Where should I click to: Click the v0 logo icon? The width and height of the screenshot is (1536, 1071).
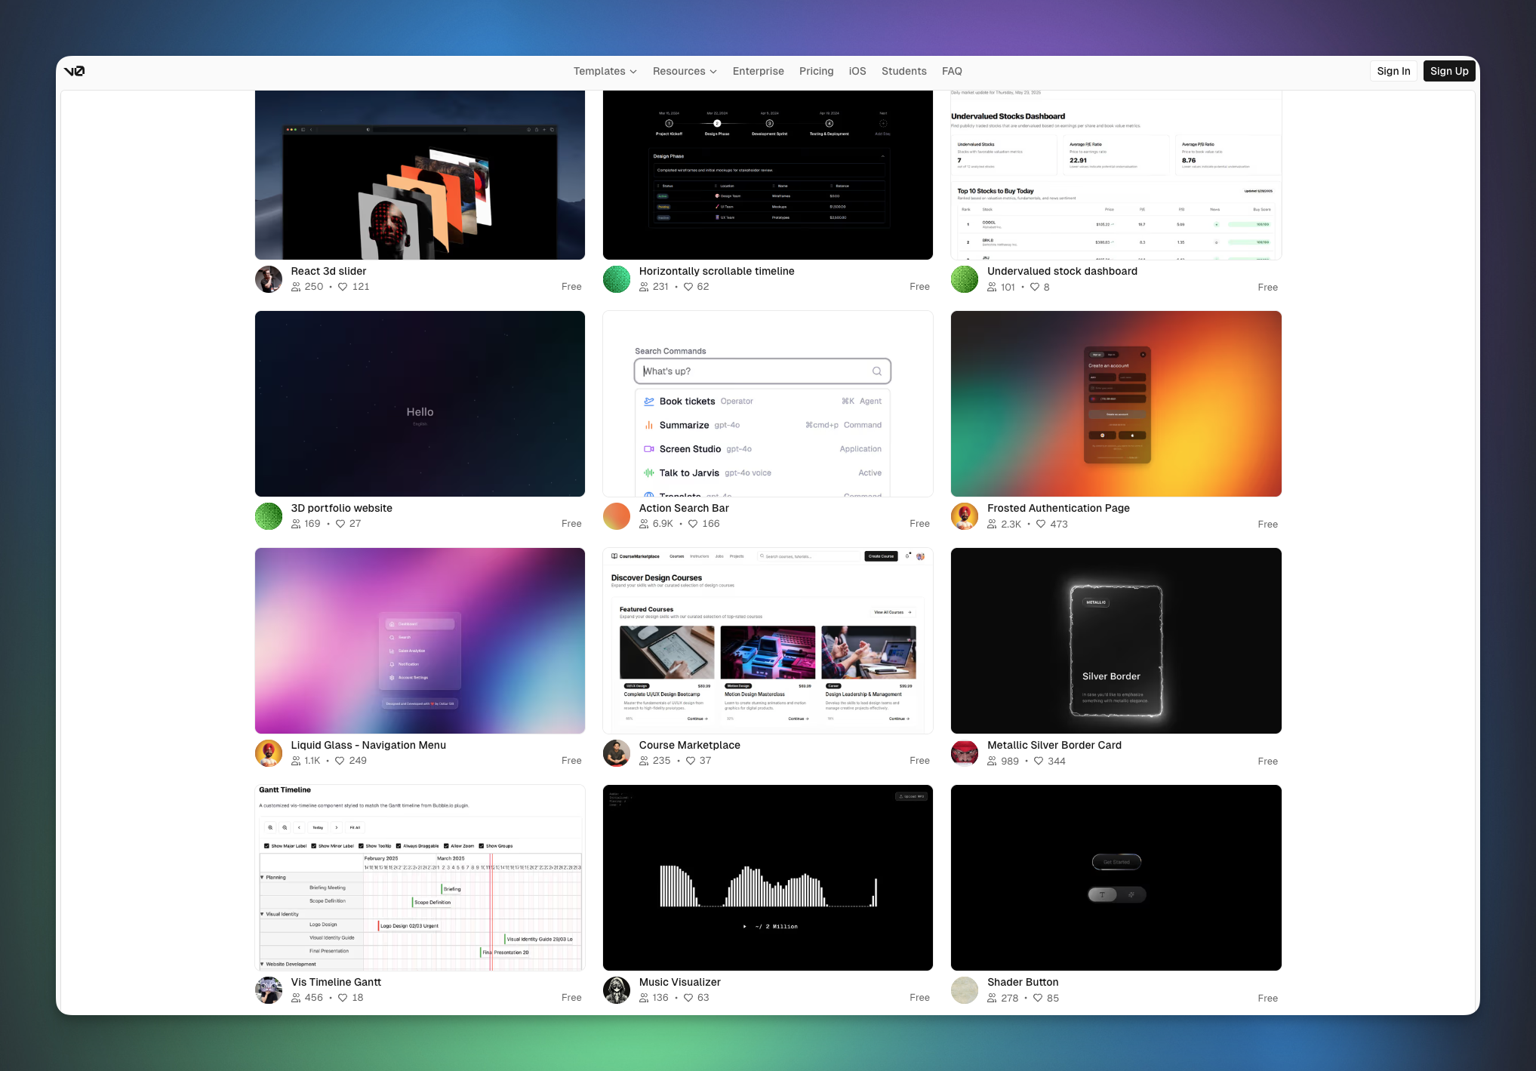[x=74, y=71]
